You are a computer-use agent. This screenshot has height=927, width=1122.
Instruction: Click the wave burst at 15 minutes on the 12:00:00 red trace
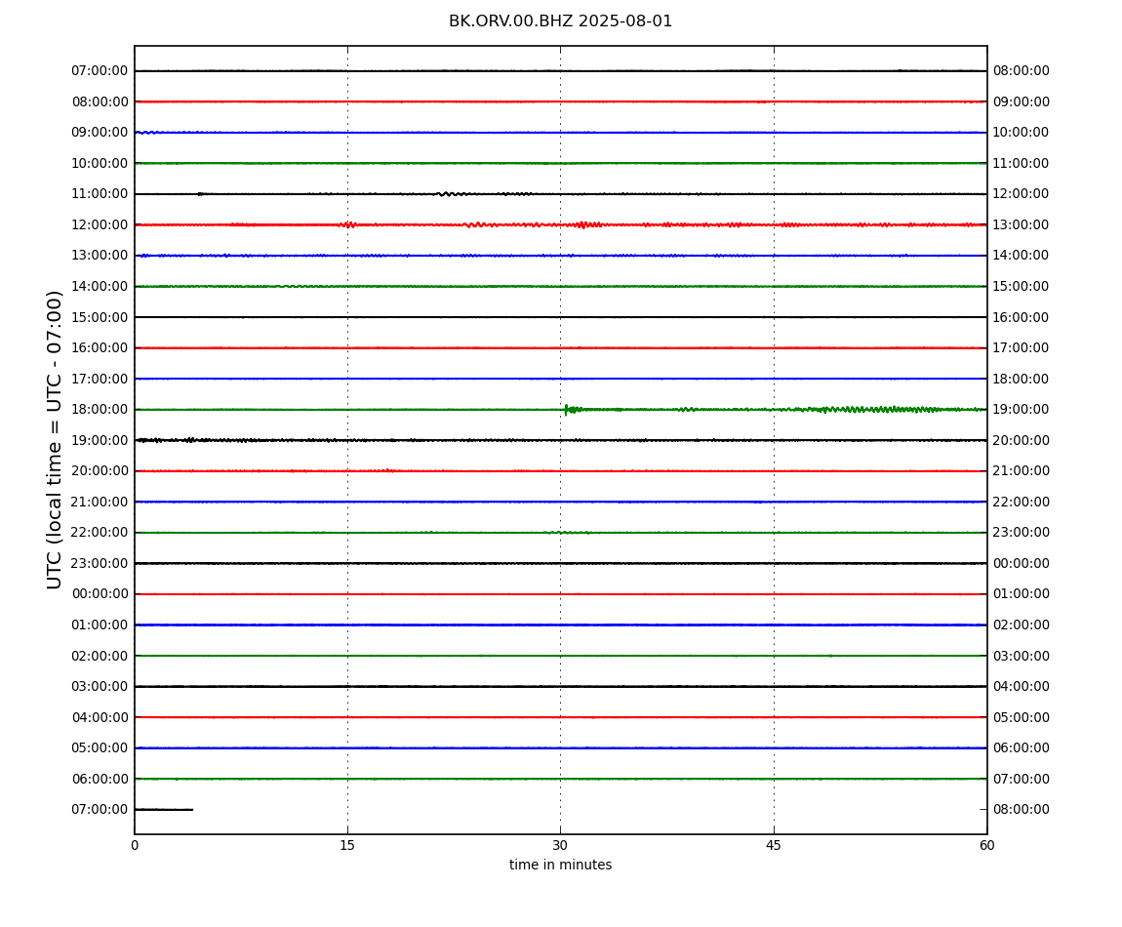click(x=347, y=224)
